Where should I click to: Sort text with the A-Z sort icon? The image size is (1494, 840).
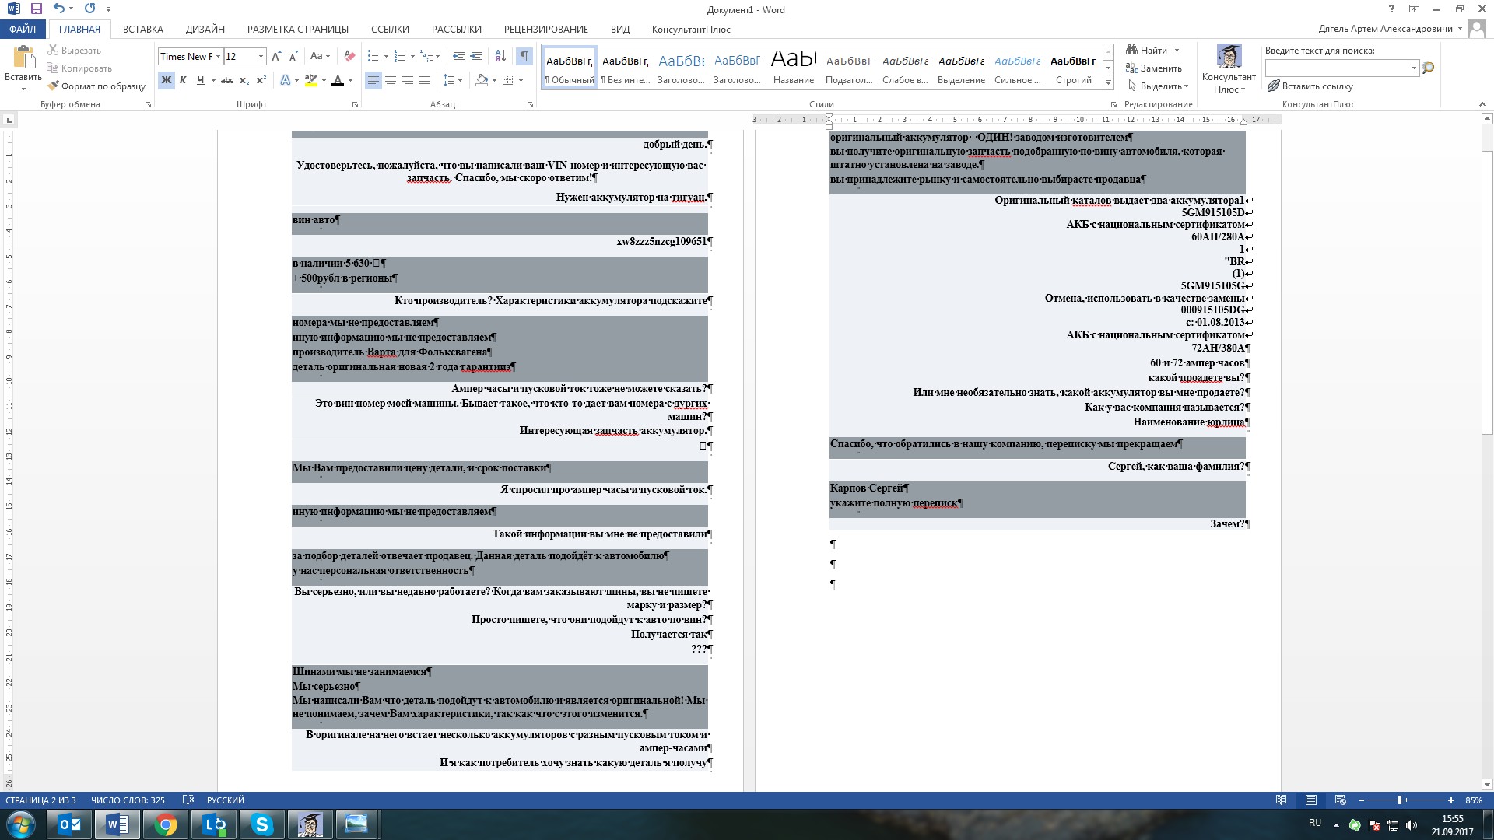(x=500, y=56)
